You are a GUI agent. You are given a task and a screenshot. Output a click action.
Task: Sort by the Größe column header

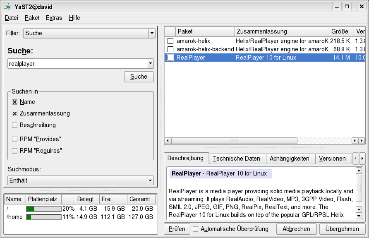[x=341, y=31]
